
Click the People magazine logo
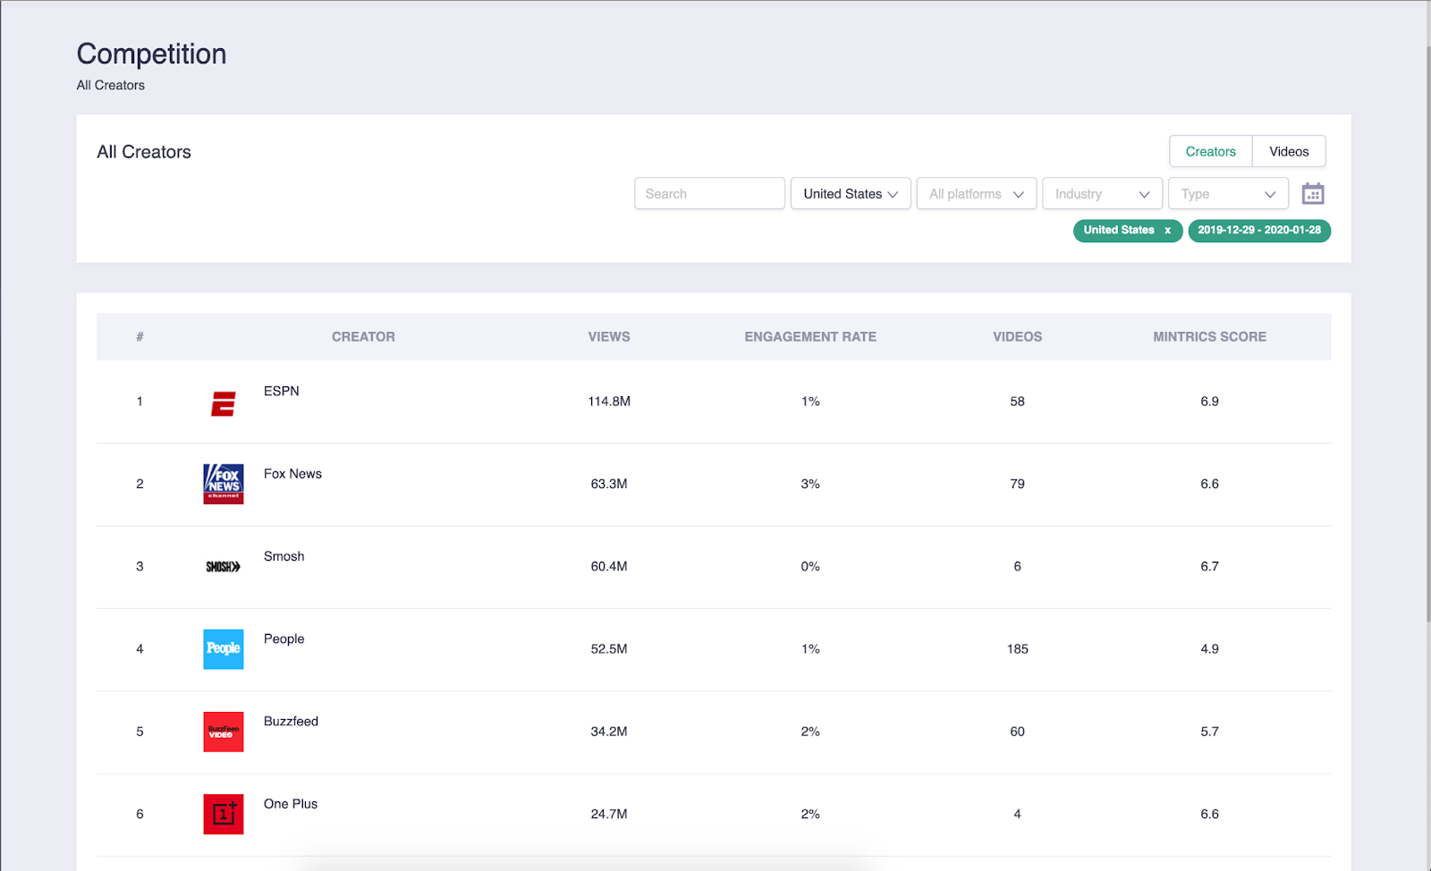click(224, 649)
